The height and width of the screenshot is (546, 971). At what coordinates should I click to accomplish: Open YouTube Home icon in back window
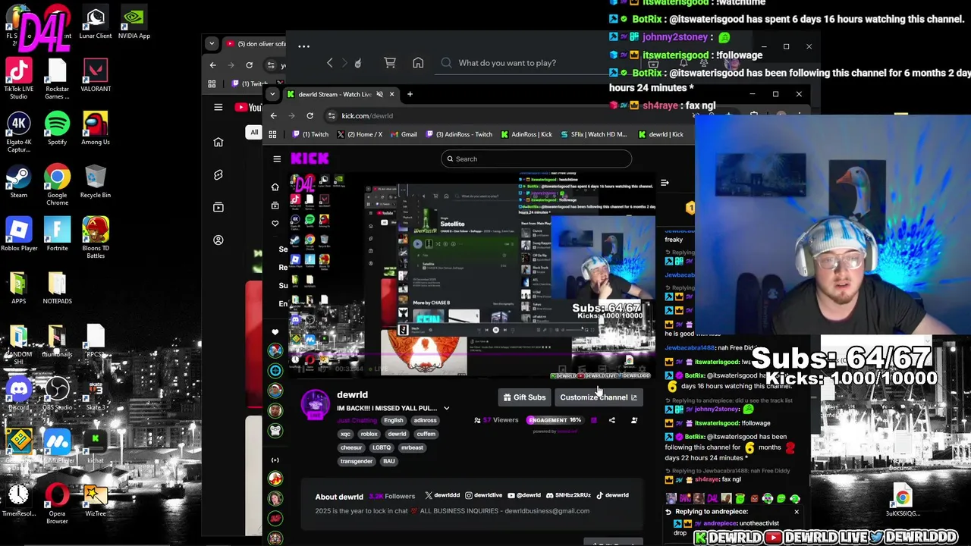click(x=218, y=142)
